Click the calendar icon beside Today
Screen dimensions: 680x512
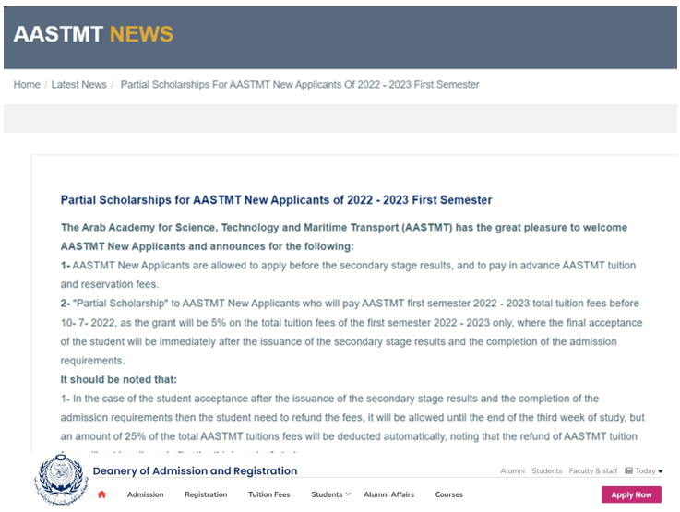pyautogui.click(x=628, y=470)
